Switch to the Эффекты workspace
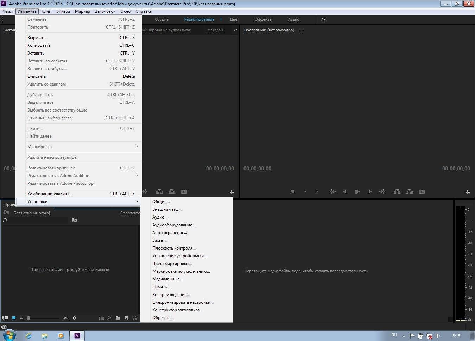 264,19
